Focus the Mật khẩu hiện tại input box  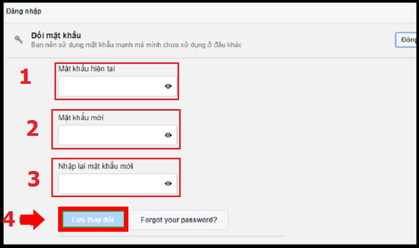coord(111,87)
